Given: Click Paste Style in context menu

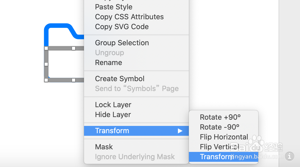Looking at the screenshot, I should [x=113, y=7].
